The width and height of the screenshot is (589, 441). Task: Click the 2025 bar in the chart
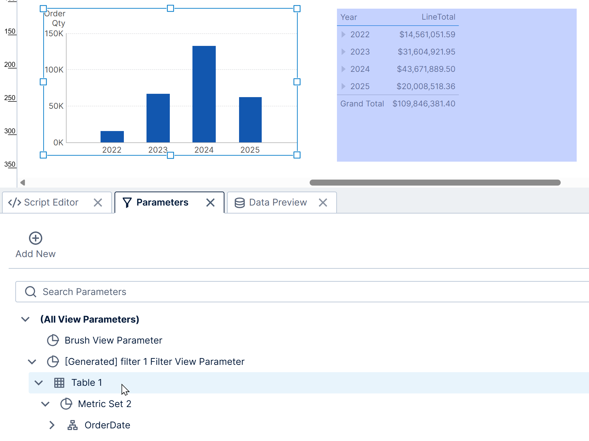coord(250,120)
